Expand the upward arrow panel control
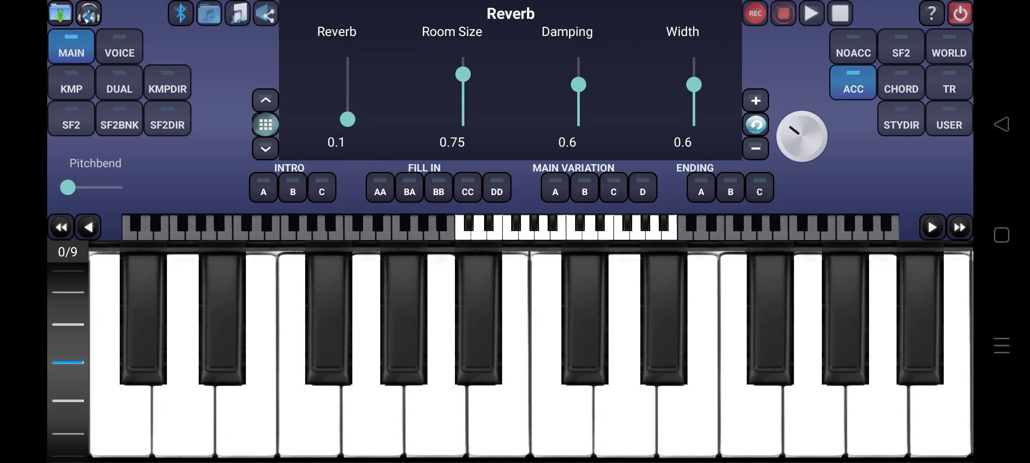The width and height of the screenshot is (1030, 463). (265, 100)
